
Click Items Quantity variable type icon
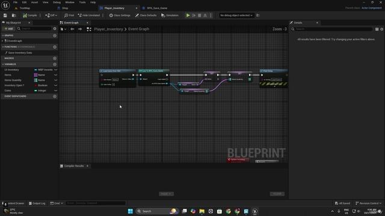35,80
